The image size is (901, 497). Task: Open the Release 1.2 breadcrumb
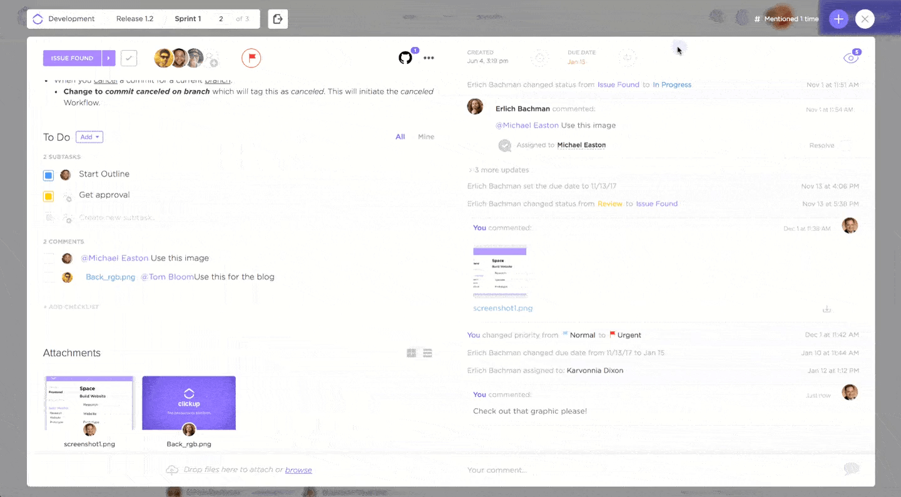tap(135, 19)
